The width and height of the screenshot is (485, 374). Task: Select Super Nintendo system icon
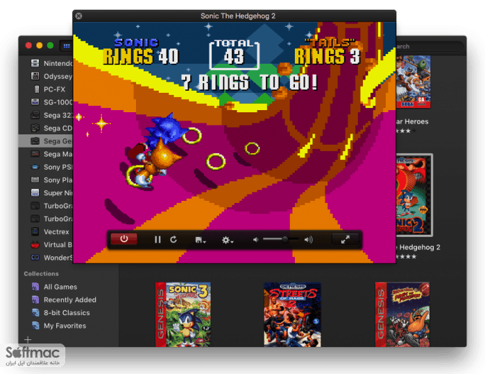[x=35, y=193]
